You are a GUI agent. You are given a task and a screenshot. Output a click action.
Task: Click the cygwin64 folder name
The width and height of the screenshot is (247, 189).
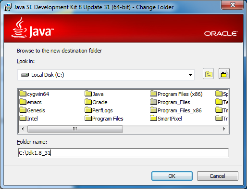(x=38, y=94)
